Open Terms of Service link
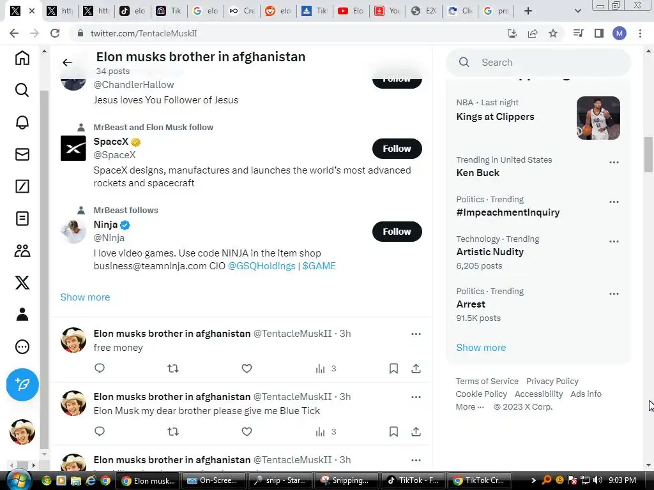 click(x=487, y=382)
